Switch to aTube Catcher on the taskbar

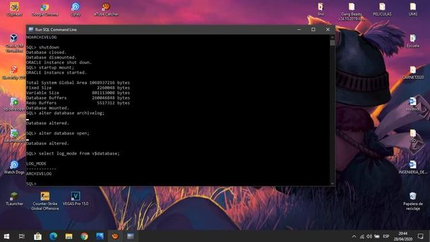coord(115,236)
